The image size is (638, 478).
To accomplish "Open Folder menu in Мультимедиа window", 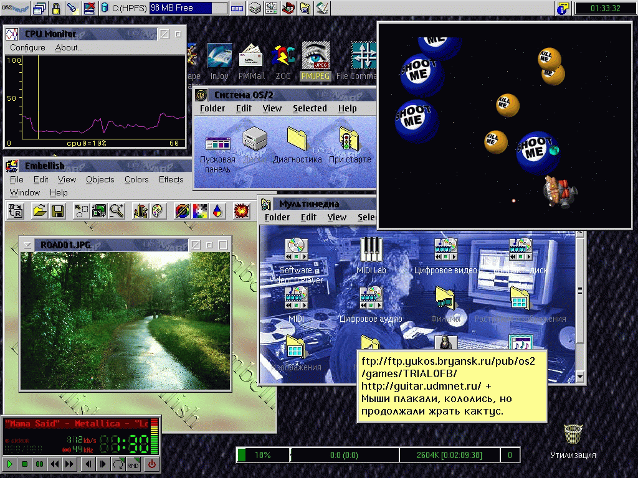I will tap(277, 217).
